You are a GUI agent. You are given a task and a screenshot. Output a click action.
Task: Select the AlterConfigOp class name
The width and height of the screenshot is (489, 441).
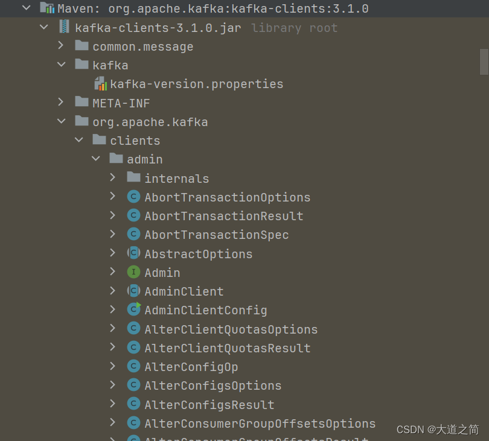pos(191,367)
